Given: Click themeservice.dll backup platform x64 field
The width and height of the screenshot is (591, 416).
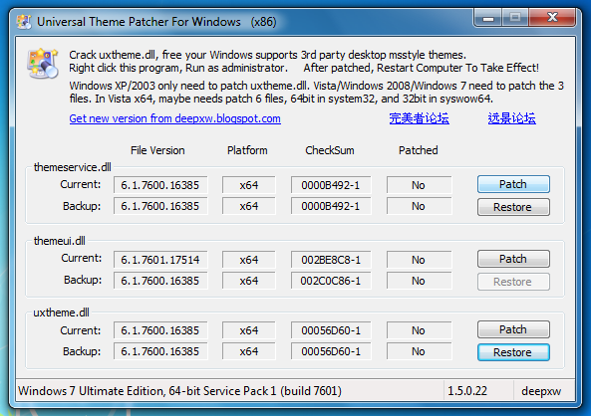Looking at the screenshot, I should (x=249, y=206).
